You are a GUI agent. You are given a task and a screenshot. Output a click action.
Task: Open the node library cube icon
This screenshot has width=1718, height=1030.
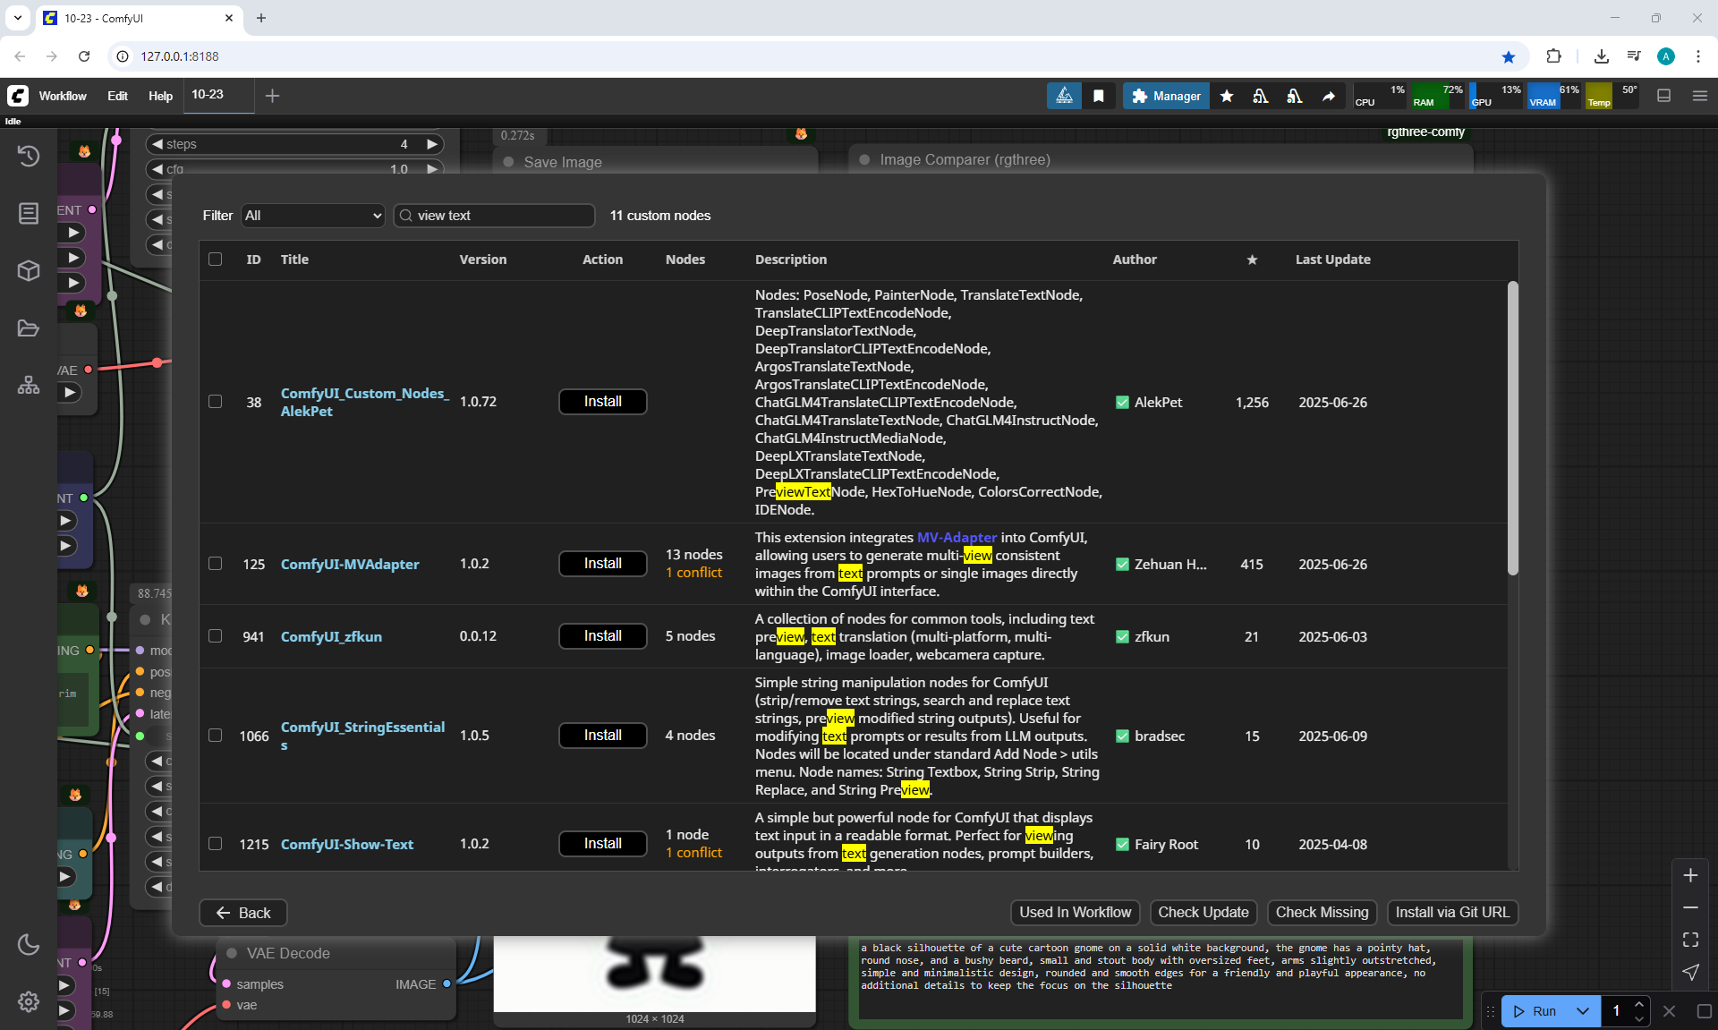pos(29,270)
